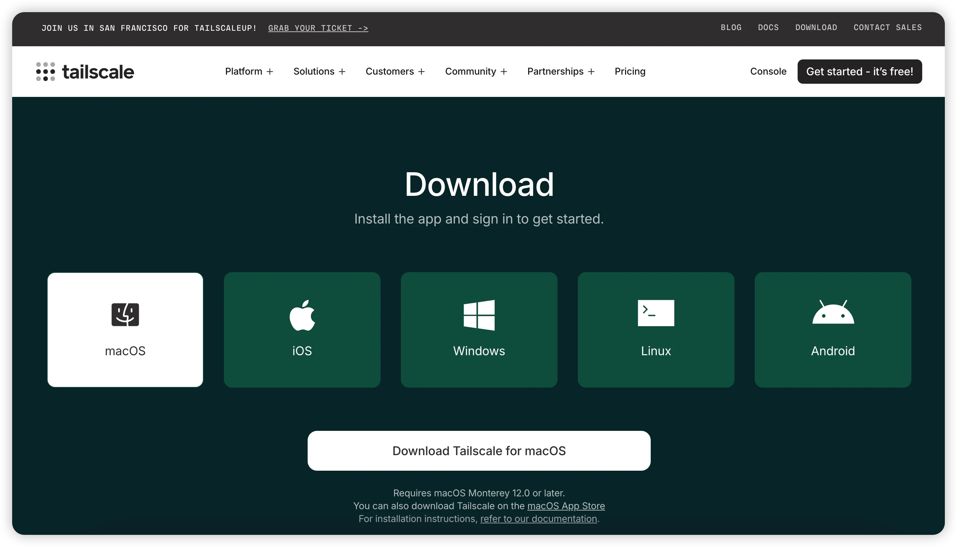The height and width of the screenshot is (547, 957).
Task: Click the Linux terminal prompt icon
Action: coord(656,313)
